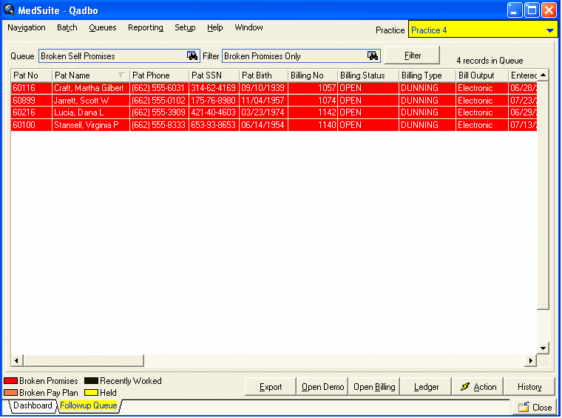Screen dimensions: 562x418
Task: Open the Window menu
Action: pos(248,27)
